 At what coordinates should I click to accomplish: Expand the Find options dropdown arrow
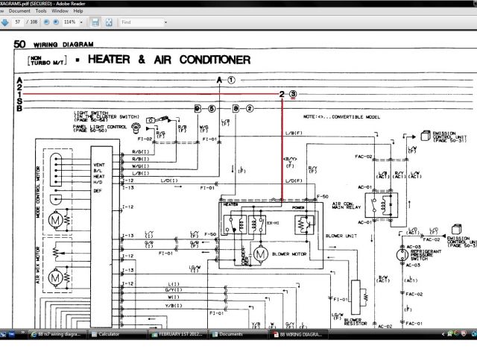pyautogui.click(x=165, y=22)
